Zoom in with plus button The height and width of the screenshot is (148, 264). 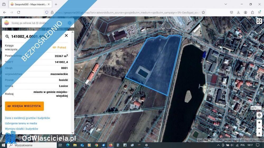[259, 122]
